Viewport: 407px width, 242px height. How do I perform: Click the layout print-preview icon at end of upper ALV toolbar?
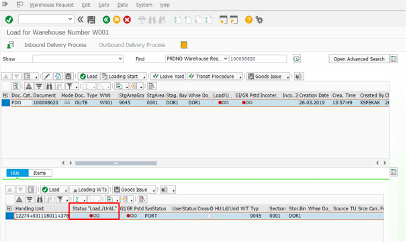tap(152, 86)
